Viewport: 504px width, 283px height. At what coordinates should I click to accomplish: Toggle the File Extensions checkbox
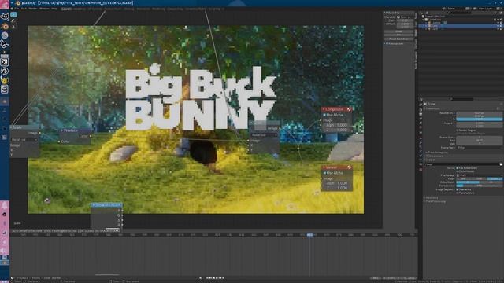point(458,167)
